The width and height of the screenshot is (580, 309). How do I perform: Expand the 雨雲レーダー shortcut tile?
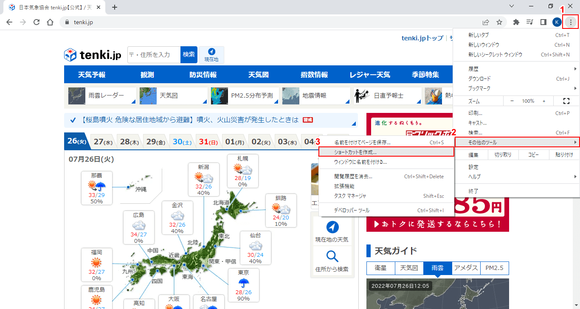point(102,96)
